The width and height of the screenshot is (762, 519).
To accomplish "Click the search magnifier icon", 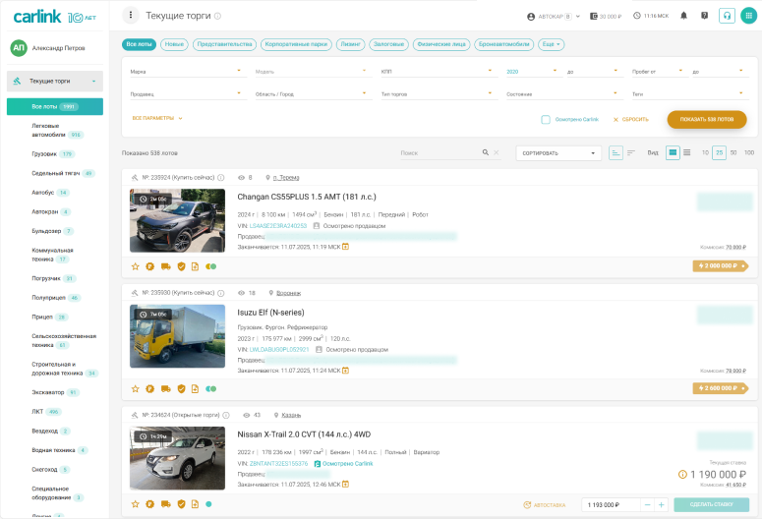I will 486,153.
